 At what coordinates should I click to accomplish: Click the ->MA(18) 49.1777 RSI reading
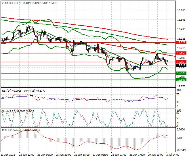tap(34, 91)
